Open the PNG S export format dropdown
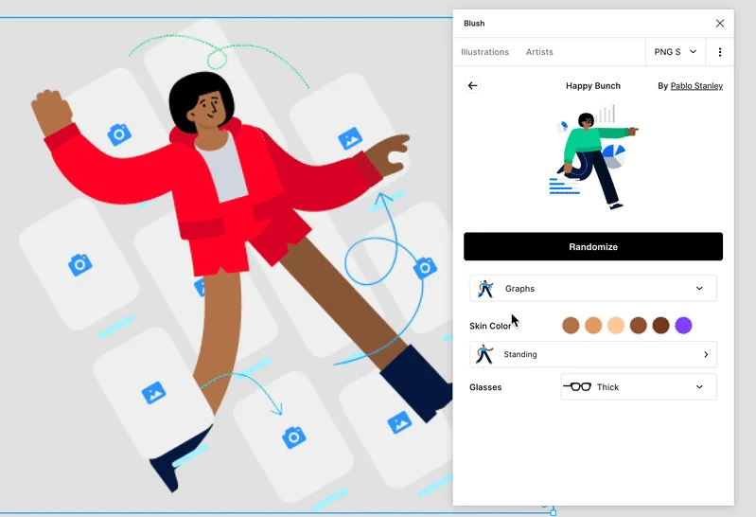 [x=676, y=52]
